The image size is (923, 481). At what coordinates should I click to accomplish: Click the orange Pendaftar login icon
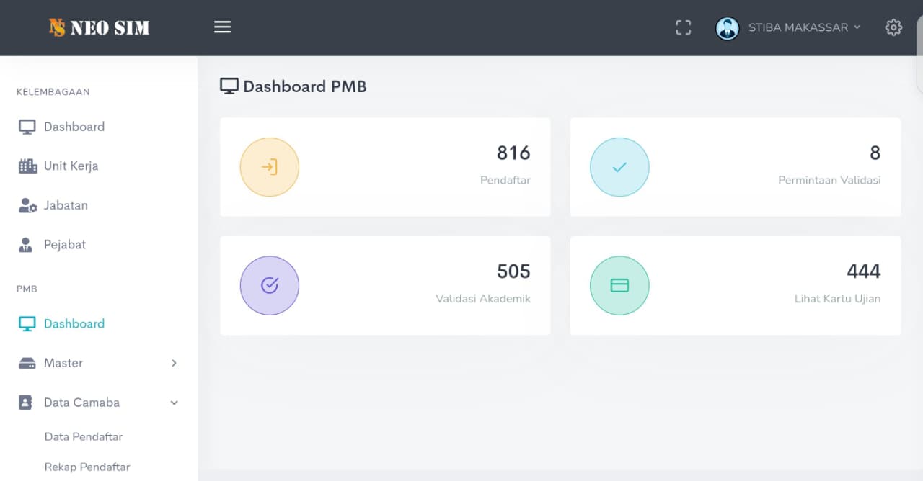269,167
